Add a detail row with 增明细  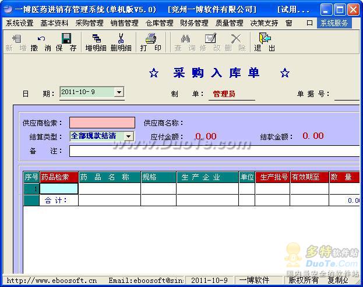click(96, 43)
